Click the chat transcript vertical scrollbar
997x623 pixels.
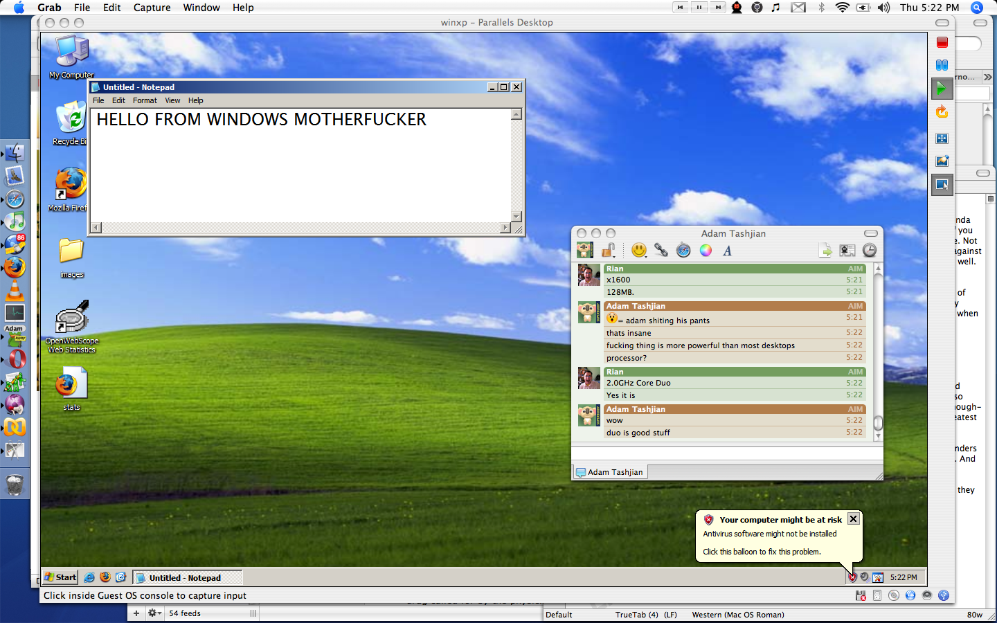click(x=878, y=352)
